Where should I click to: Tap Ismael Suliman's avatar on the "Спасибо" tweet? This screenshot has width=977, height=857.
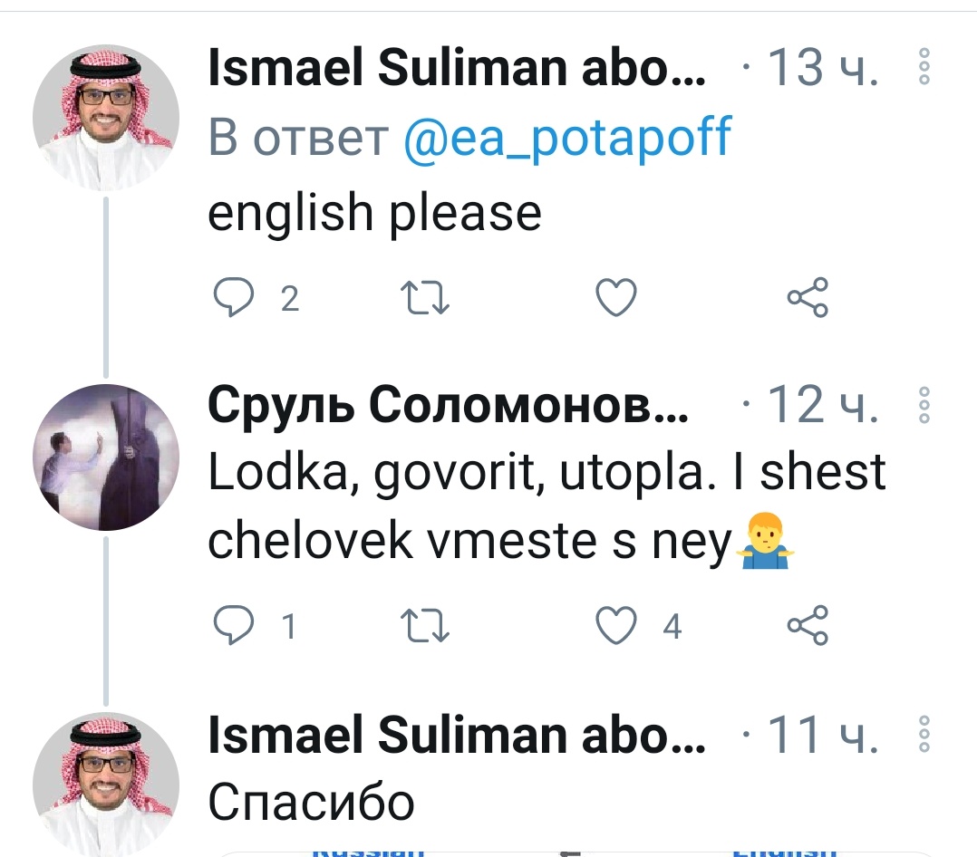point(106,785)
